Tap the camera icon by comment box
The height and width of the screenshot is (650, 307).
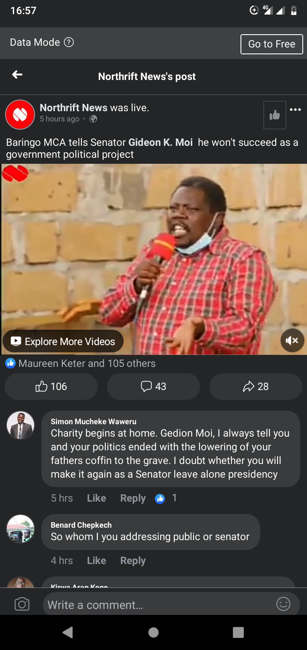22,604
